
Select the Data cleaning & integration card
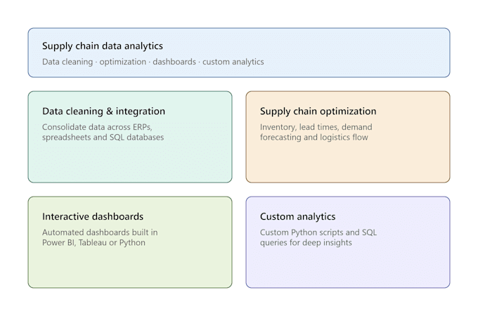pos(130,137)
